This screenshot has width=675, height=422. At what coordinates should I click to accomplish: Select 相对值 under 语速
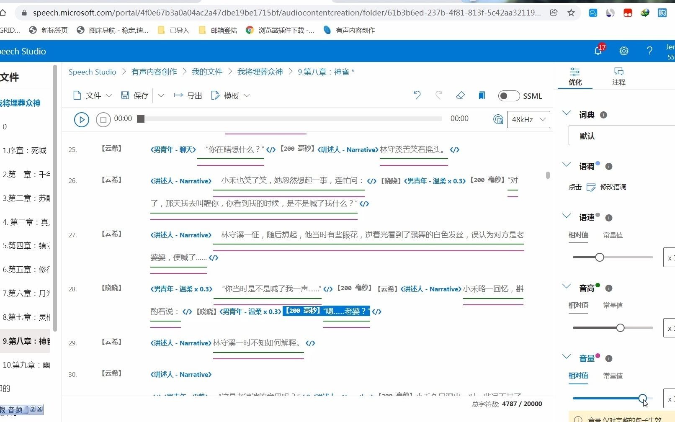tap(578, 235)
